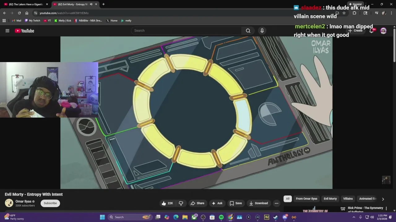Click the Ask button under the video
The width and height of the screenshot is (396, 222).
[x=217, y=203]
